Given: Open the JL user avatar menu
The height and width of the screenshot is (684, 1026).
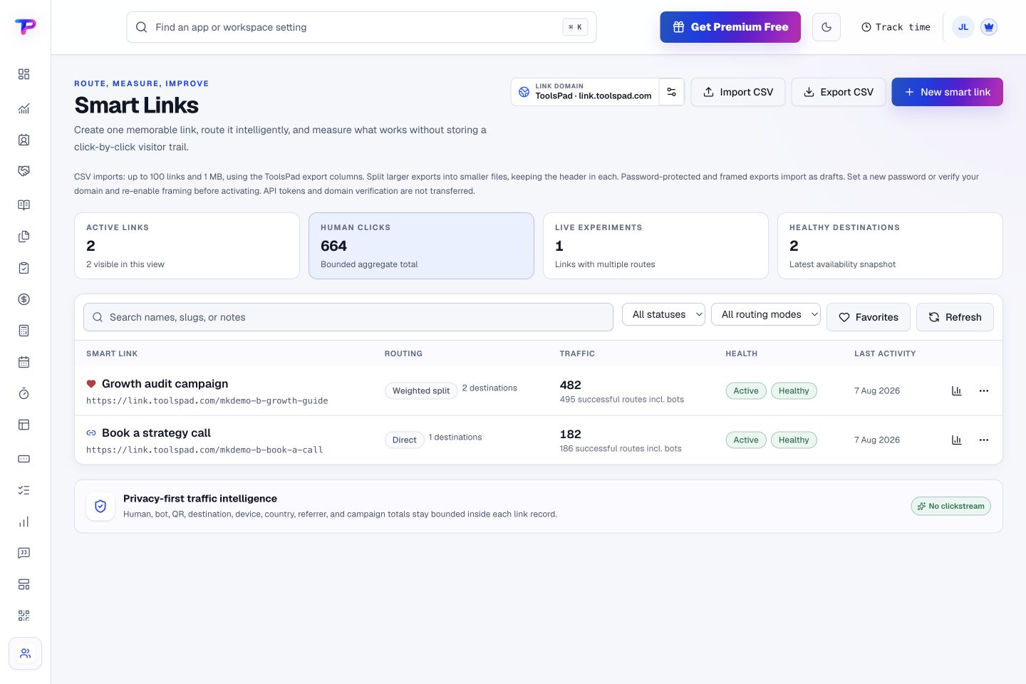Looking at the screenshot, I should coord(963,27).
